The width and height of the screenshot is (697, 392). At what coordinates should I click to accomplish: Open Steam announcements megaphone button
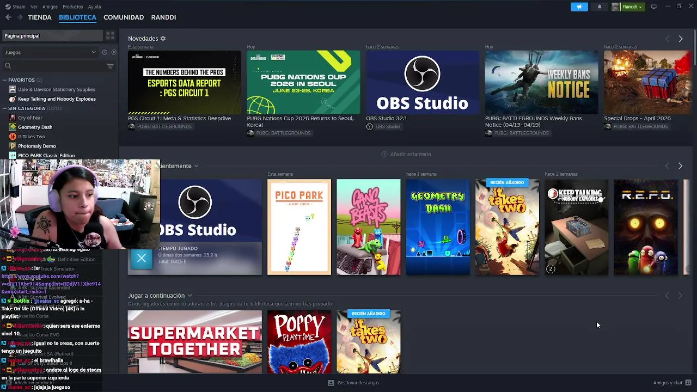tap(579, 7)
